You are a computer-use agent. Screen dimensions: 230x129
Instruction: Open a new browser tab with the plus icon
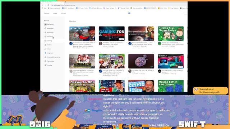click(x=65, y=2)
